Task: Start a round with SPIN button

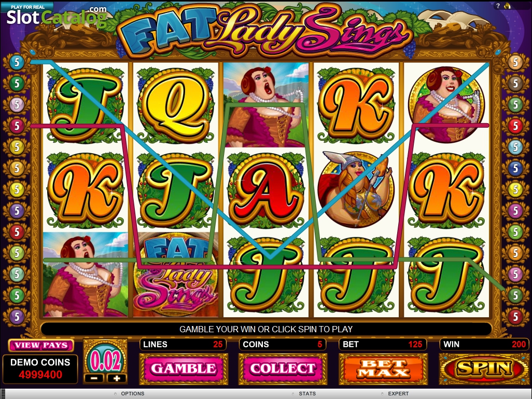Action: point(484,368)
